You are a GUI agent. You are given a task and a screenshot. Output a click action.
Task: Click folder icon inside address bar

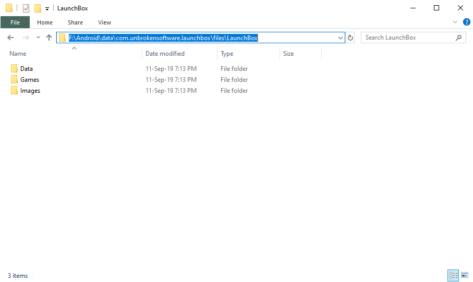coord(62,38)
